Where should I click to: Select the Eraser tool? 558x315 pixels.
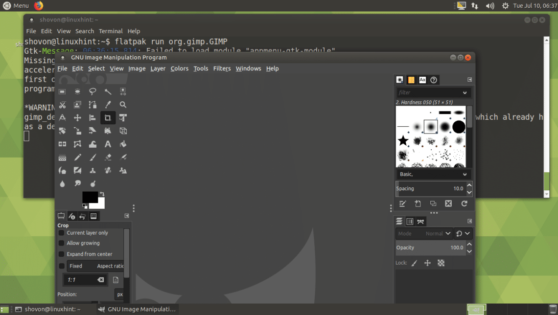108,157
